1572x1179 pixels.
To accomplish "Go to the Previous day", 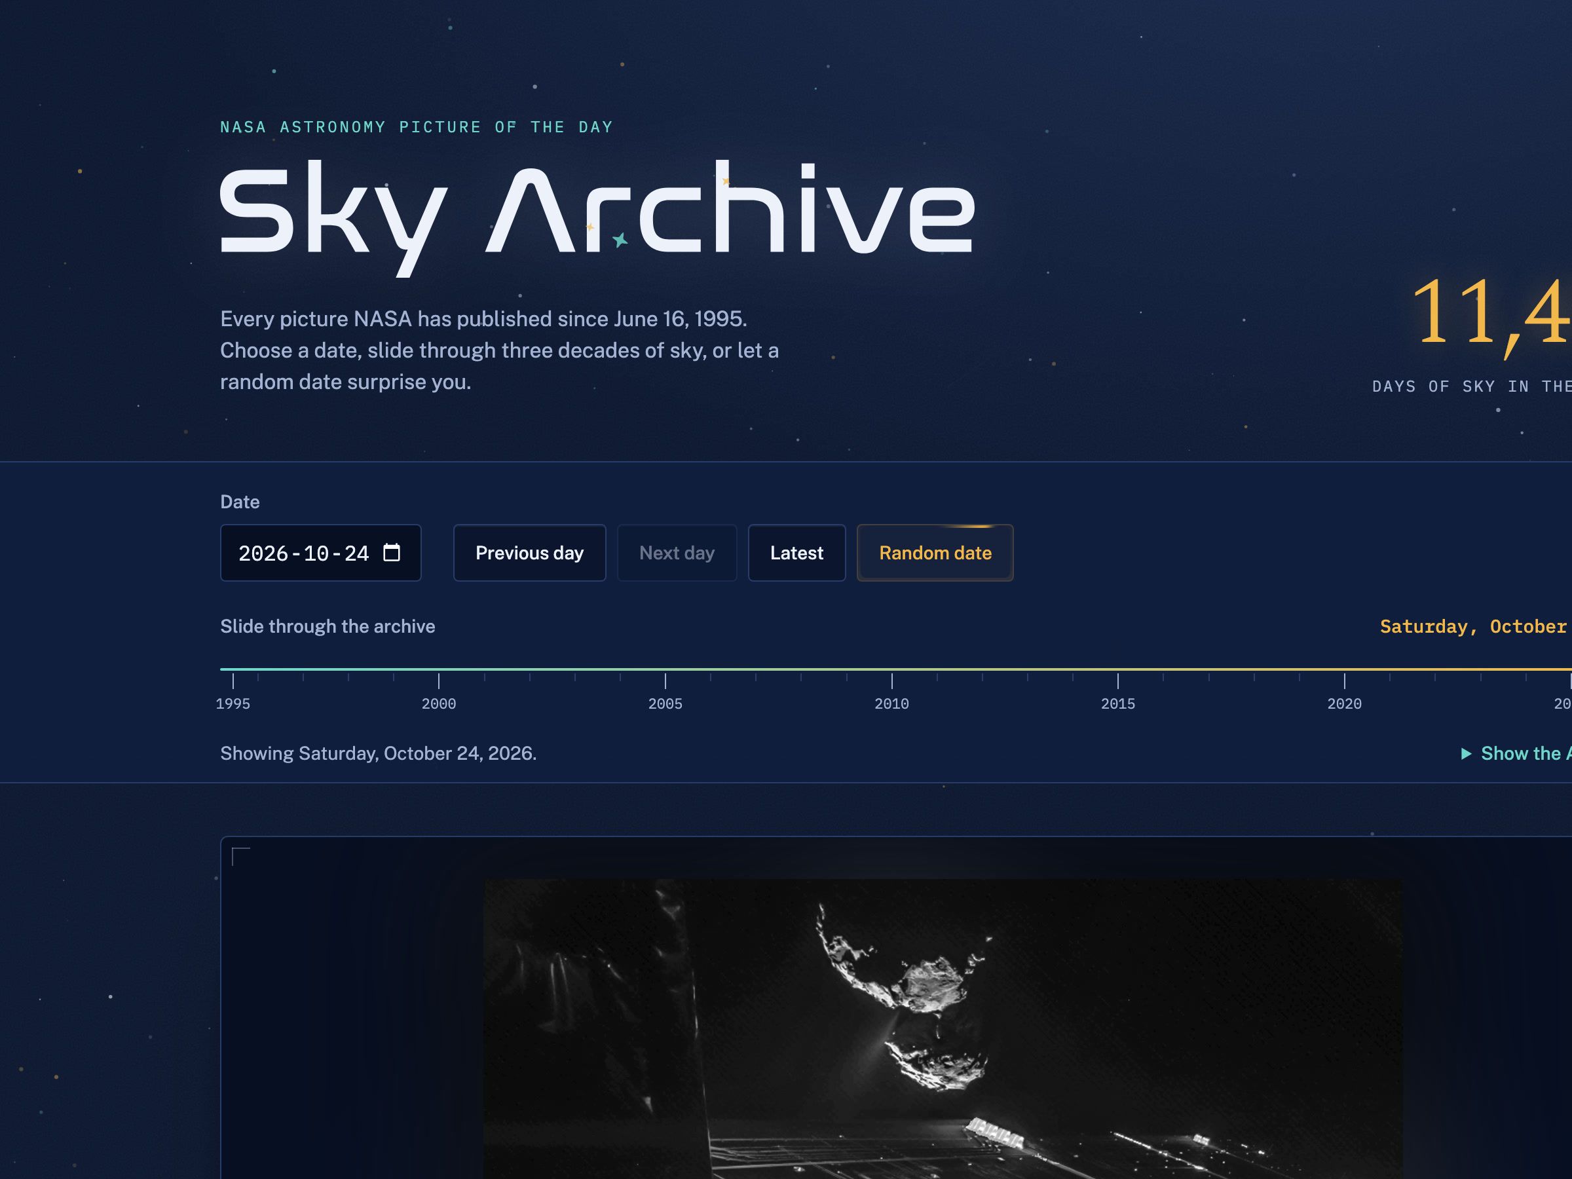I will tap(529, 553).
